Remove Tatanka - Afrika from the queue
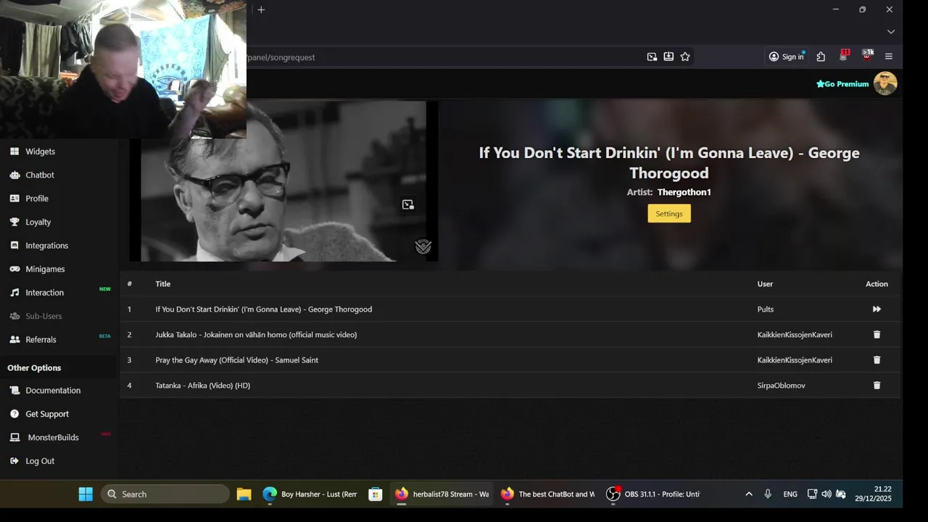The height and width of the screenshot is (522, 928). tap(877, 385)
